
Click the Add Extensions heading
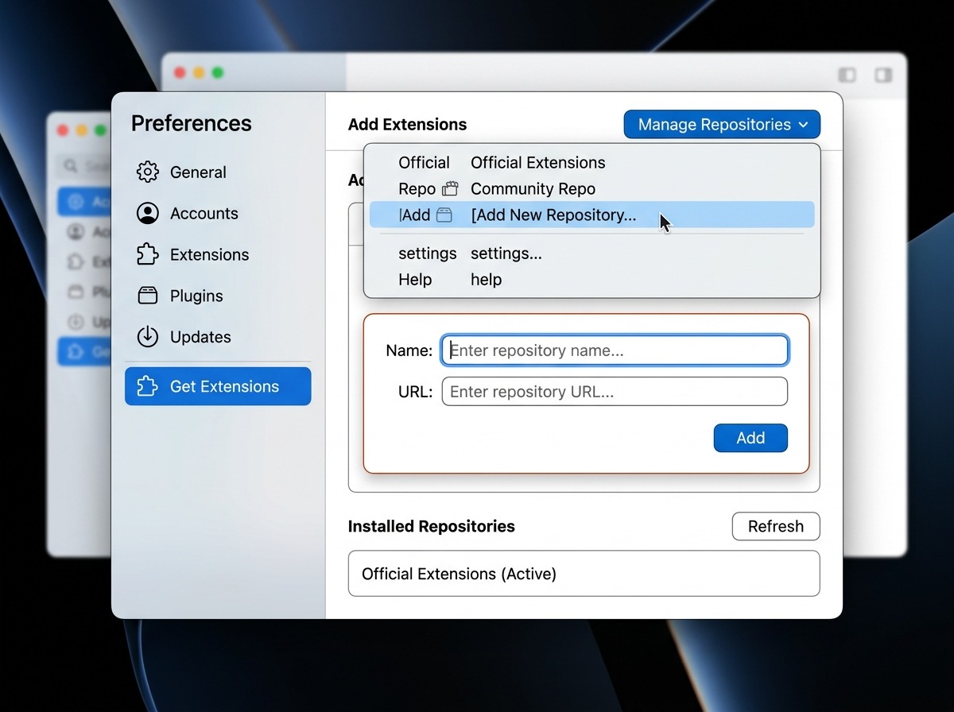coord(407,125)
